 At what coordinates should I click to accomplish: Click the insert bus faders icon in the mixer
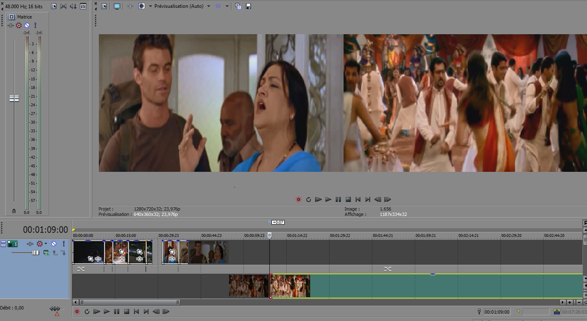(x=83, y=6)
